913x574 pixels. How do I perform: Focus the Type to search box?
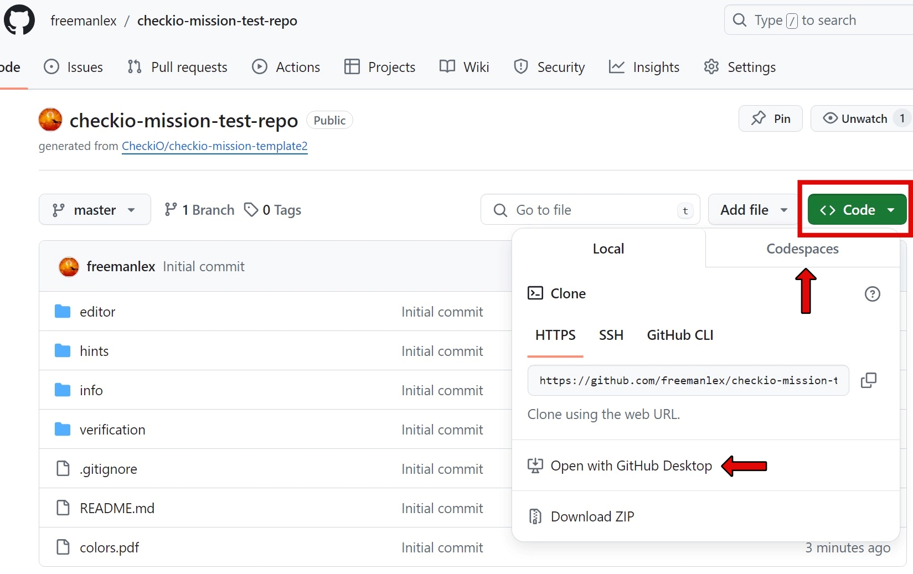[818, 20]
